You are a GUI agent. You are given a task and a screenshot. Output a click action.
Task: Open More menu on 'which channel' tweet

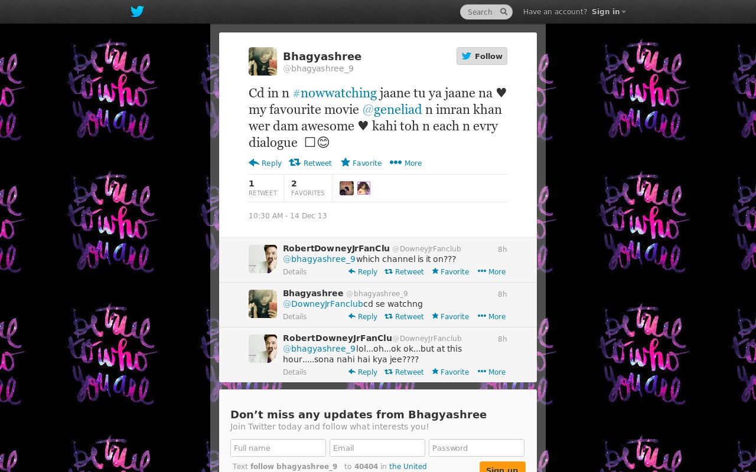[x=491, y=272]
